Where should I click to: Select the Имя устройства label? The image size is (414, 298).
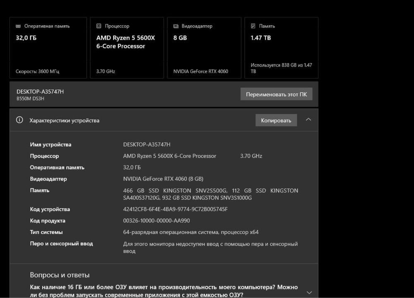click(x=51, y=144)
